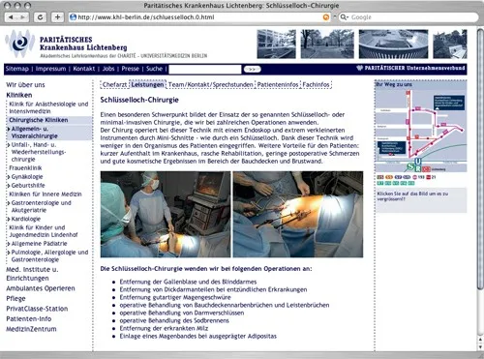
Task: Open the Jobs link
Action: click(x=108, y=69)
